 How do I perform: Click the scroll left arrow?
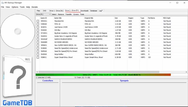coord(37,72)
